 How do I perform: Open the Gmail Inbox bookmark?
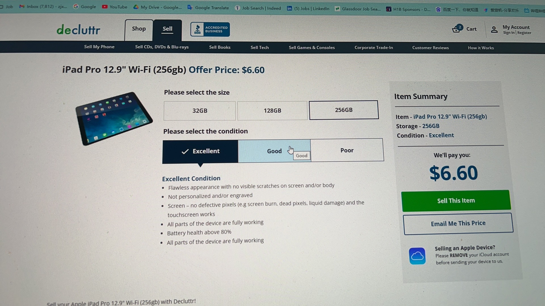pyautogui.click(x=43, y=6)
